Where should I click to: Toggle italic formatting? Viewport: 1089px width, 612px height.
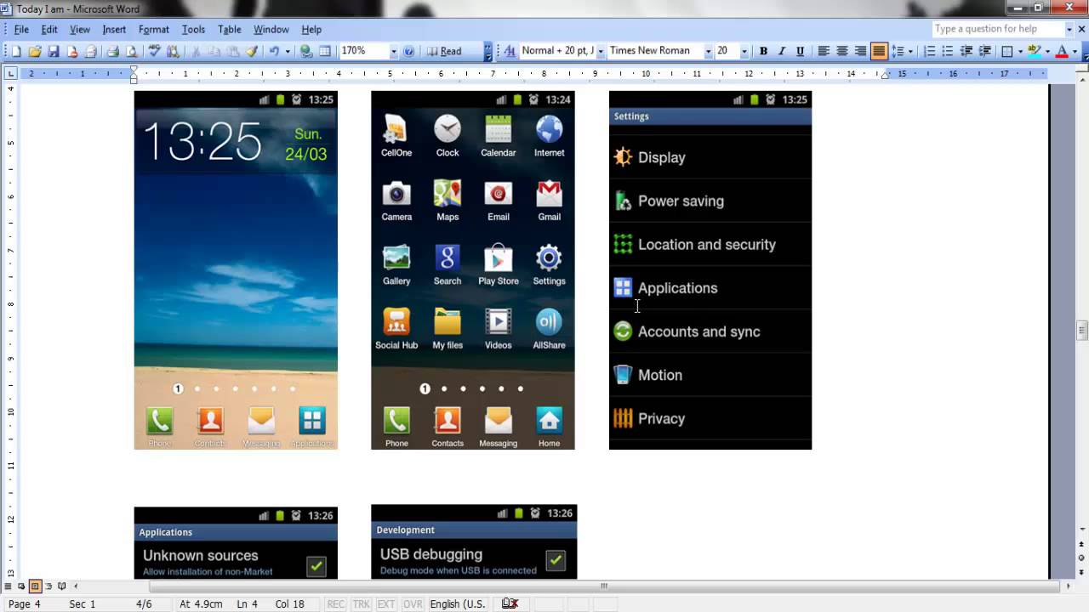[x=782, y=51]
